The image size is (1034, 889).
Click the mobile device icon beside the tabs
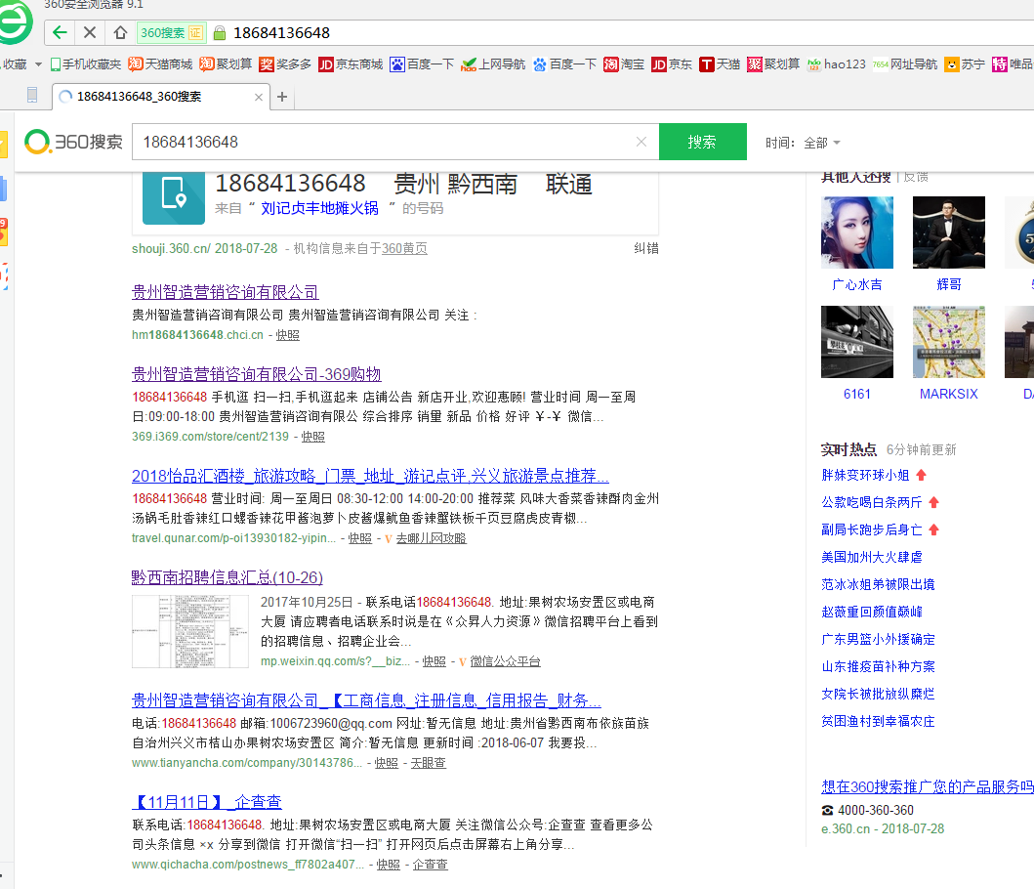[x=32, y=96]
